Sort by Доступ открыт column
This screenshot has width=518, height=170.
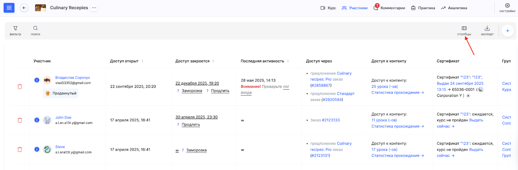pyautogui.click(x=142, y=61)
